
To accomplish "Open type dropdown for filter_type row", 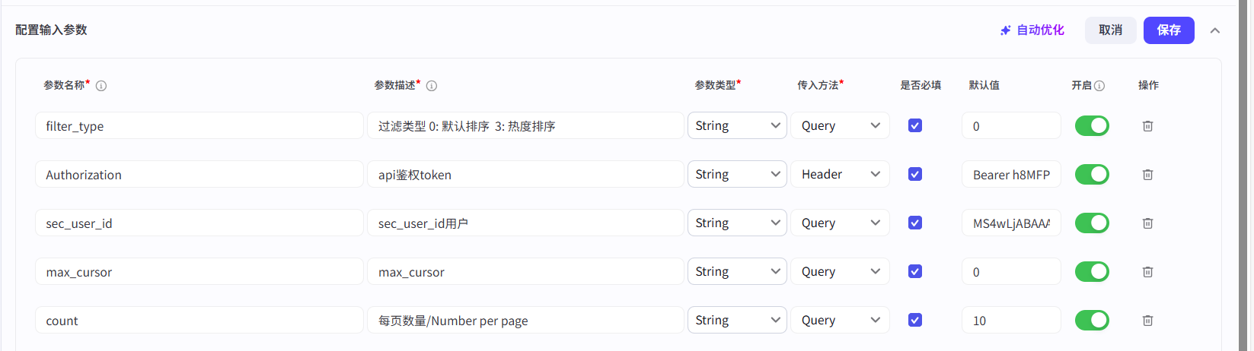I will click(x=737, y=126).
